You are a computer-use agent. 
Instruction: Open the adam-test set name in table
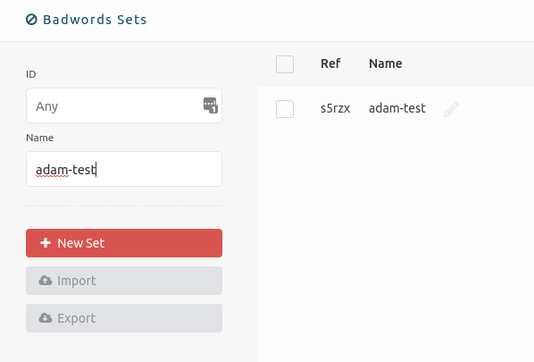tap(397, 108)
